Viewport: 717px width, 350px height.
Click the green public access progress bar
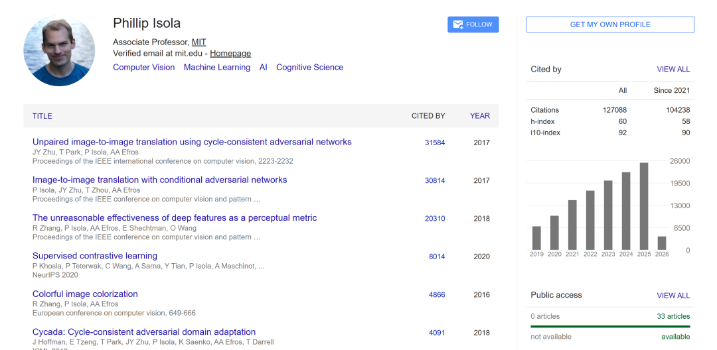pos(610,326)
